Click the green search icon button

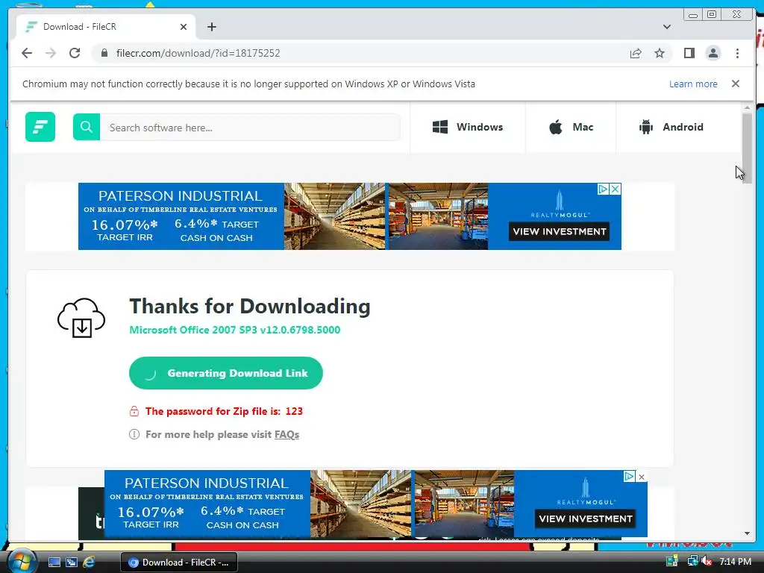click(x=87, y=127)
